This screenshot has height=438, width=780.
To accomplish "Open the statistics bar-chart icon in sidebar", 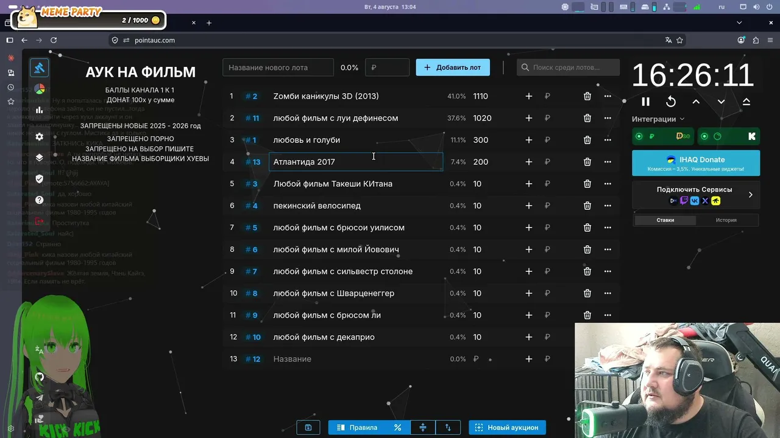I will pyautogui.click(x=40, y=110).
